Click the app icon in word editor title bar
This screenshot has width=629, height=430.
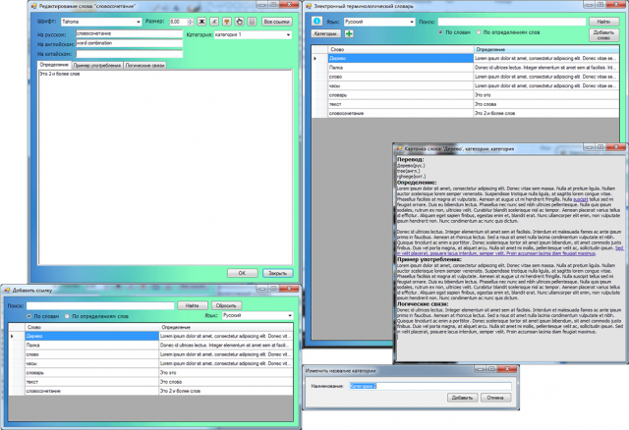coord(34,6)
